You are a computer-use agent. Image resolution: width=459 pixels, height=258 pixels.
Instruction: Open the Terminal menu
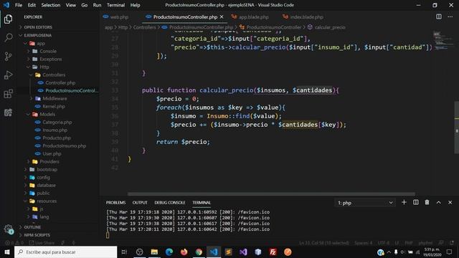(115, 5)
